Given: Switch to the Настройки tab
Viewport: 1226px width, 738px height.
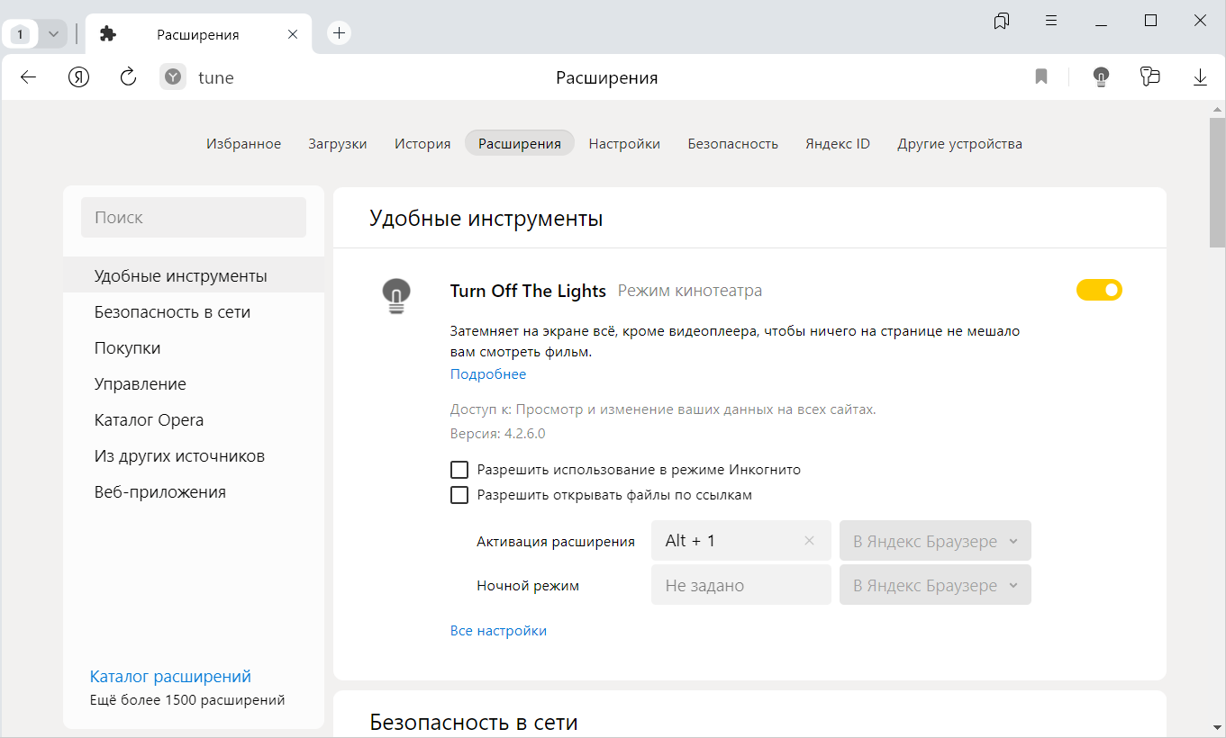Looking at the screenshot, I should (x=624, y=144).
